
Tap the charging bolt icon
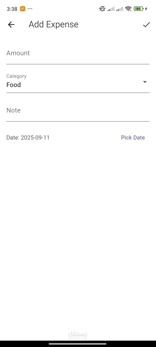pos(146,9)
